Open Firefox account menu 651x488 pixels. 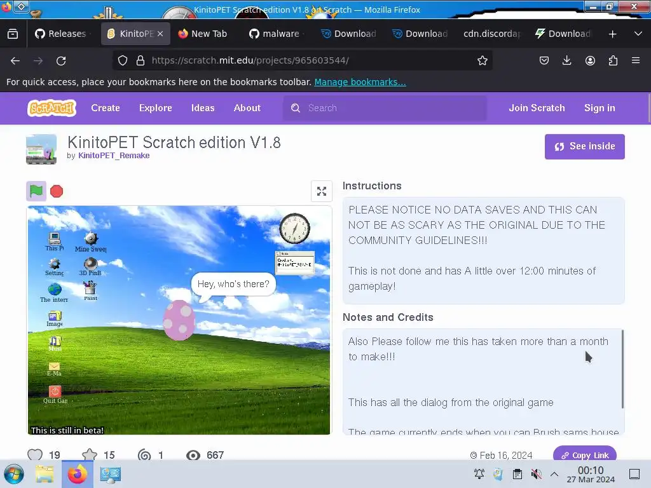click(590, 60)
